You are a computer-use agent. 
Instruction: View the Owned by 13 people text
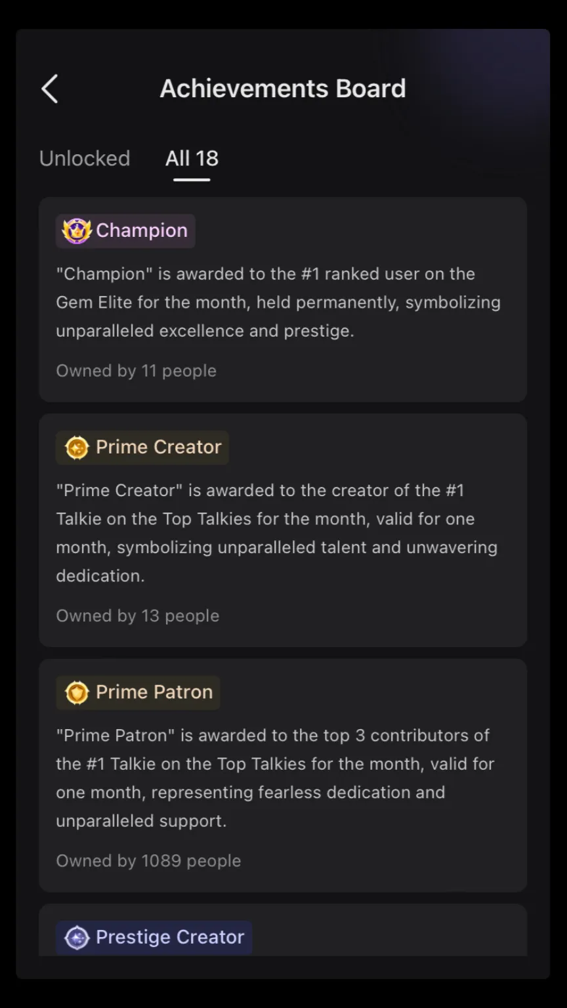[138, 616]
